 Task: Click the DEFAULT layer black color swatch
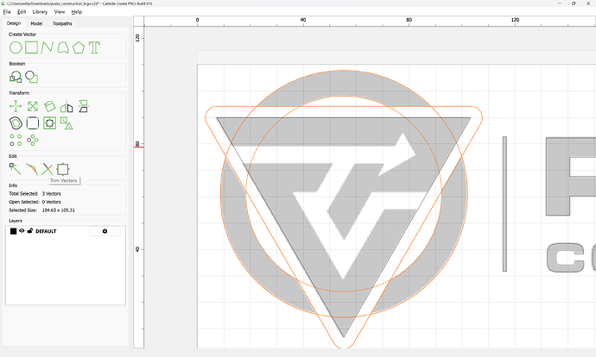point(13,231)
